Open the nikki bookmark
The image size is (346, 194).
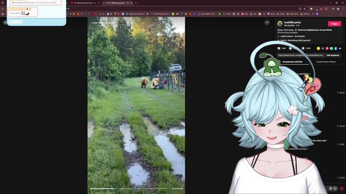tap(245, 14)
